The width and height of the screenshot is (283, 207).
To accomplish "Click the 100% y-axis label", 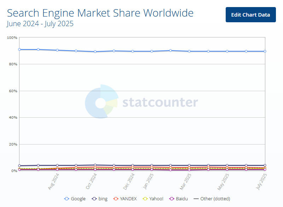I will point(12,37).
